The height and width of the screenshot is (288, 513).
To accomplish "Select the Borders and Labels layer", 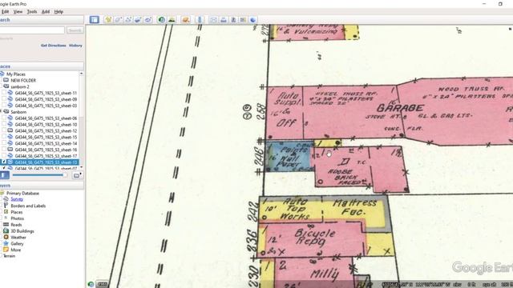I will pyautogui.click(x=28, y=206).
